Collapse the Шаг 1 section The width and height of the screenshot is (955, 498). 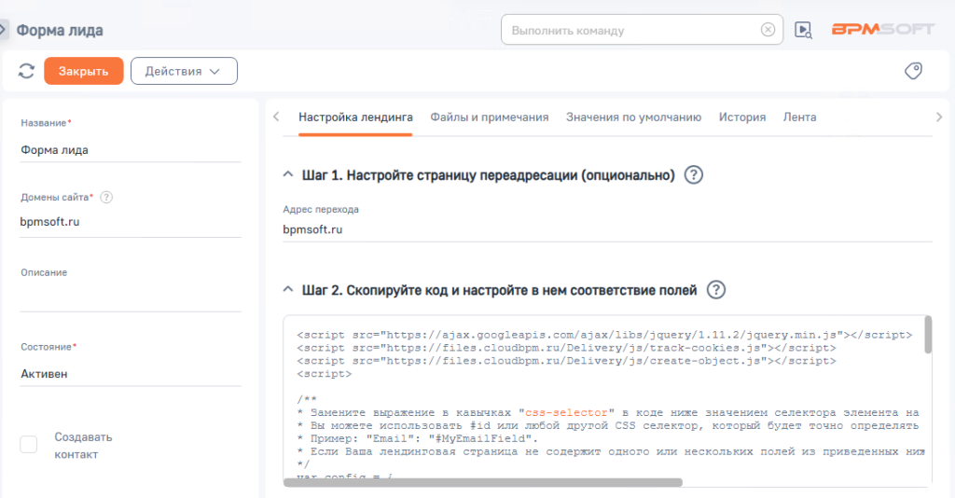(x=288, y=174)
